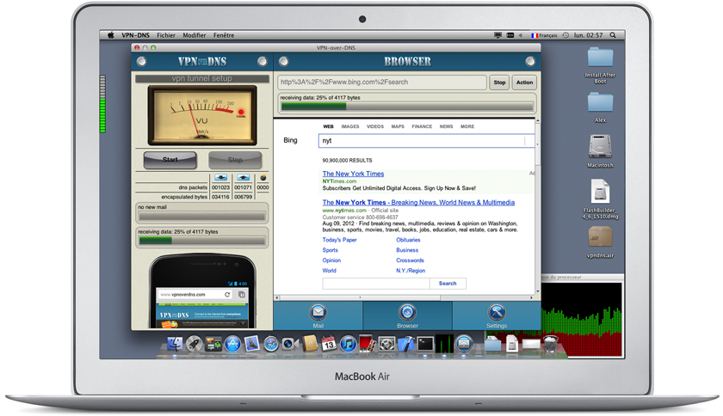The height and width of the screenshot is (416, 723).
Task: Open the Fichier menu
Action: coord(166,35)
